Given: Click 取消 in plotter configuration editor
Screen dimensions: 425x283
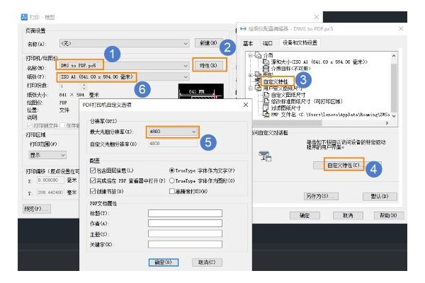Looking at the screenshot, I should (x=348, y=215).
